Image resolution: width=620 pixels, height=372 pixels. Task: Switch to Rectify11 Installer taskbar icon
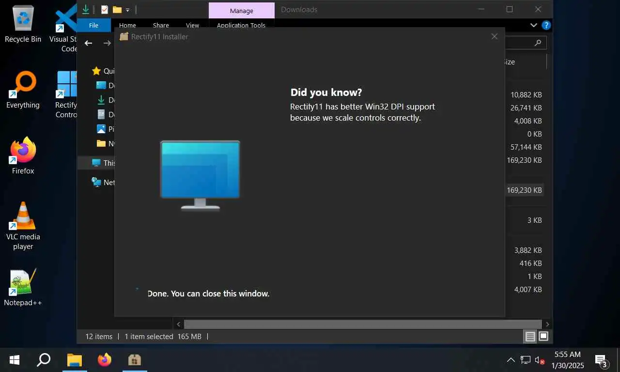click(x=134, y=360)
